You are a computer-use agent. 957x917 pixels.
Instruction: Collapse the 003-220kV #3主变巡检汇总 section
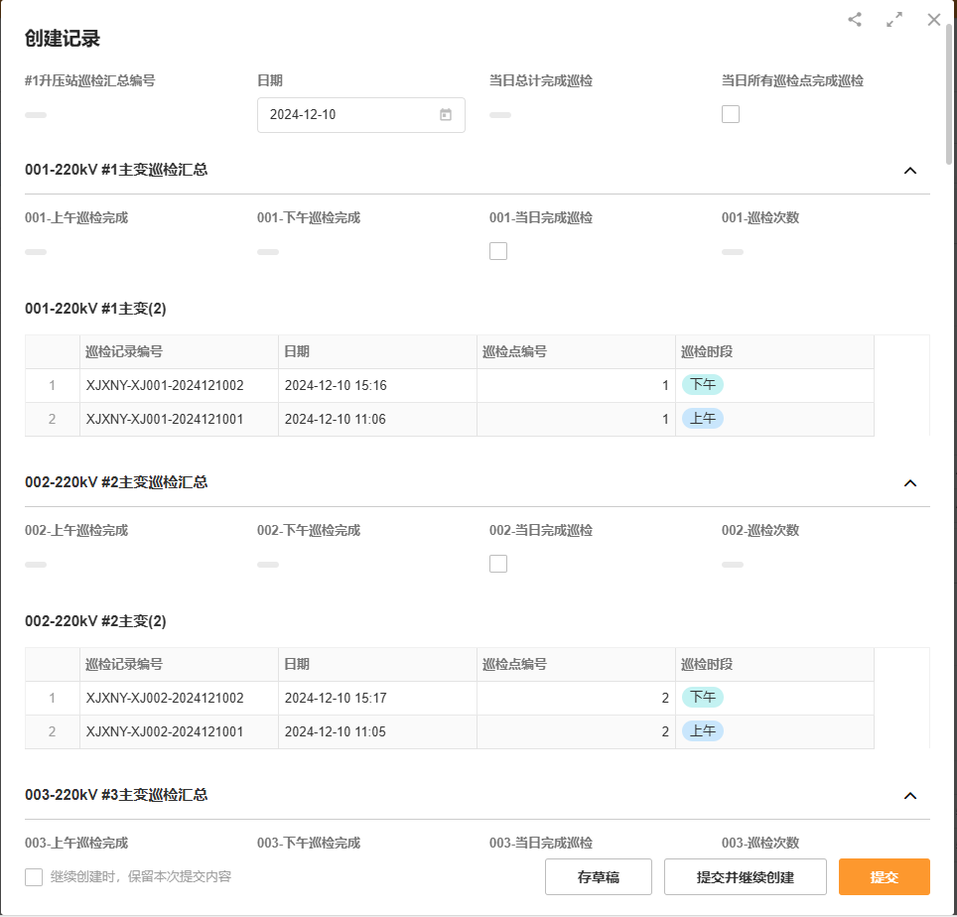[910, 796]
